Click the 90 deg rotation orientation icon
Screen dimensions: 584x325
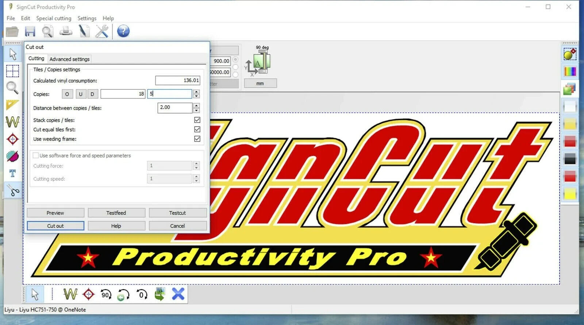click(x=258, y=62)
